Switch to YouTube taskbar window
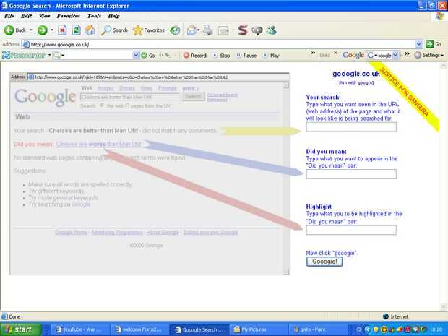Viewport: 448px width, 336px height. click(x=79, y=329)
